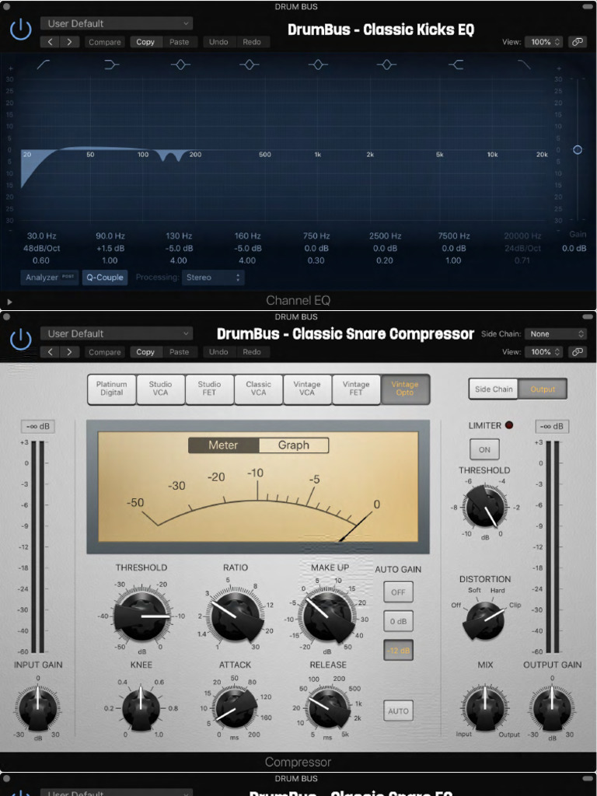This screenshot has width=597, height=796.
Task: Toggle Release AUTO button
Action: click(x=398, y=710)
